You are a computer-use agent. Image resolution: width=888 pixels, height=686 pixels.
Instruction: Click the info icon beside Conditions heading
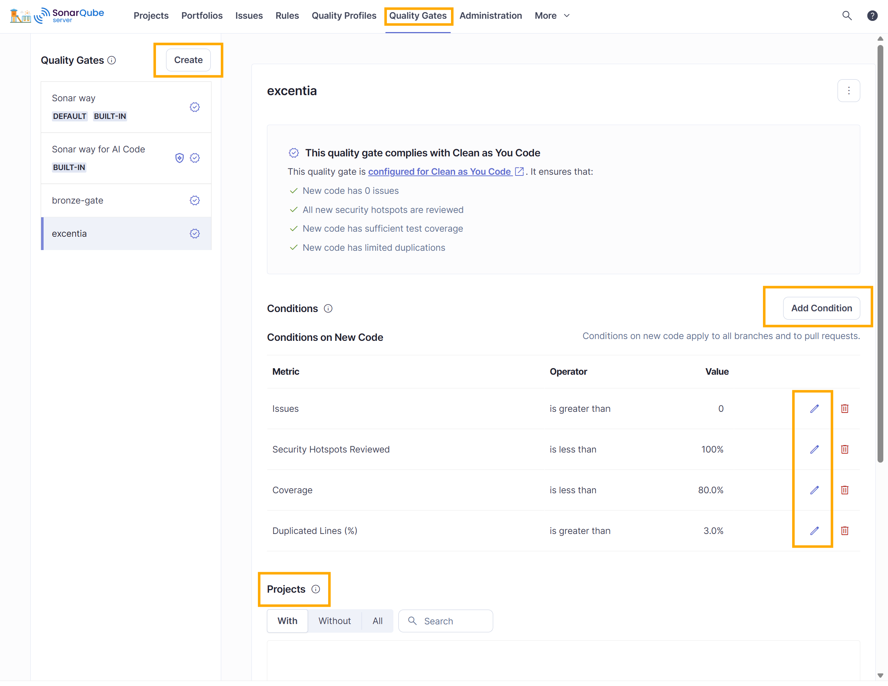[x=328, y=309]
